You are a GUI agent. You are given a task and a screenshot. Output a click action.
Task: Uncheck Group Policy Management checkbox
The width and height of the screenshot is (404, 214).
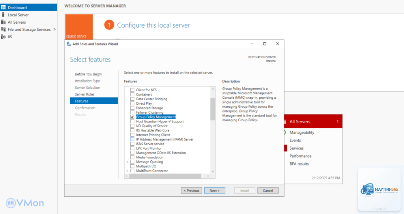click(132, 117)
